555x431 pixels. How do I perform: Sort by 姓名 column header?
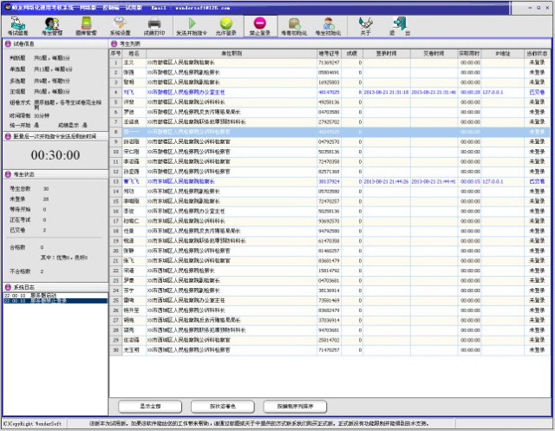click(134, 54)
